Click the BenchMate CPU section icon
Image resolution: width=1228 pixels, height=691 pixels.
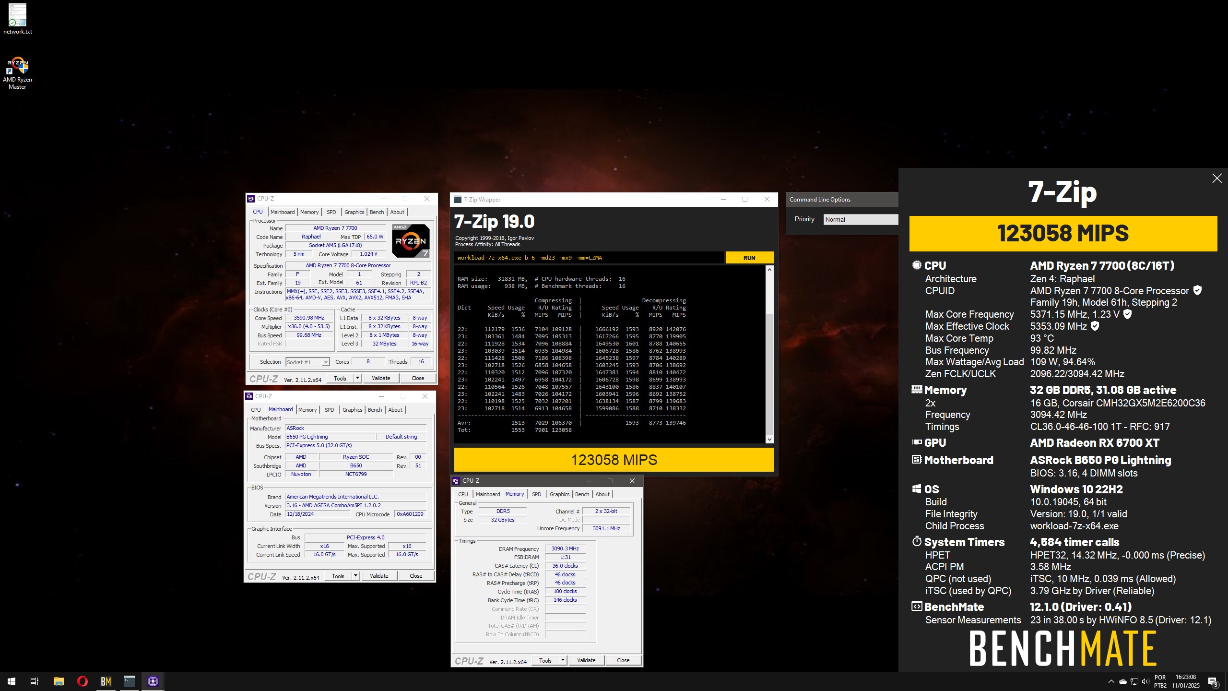point(917,265)
